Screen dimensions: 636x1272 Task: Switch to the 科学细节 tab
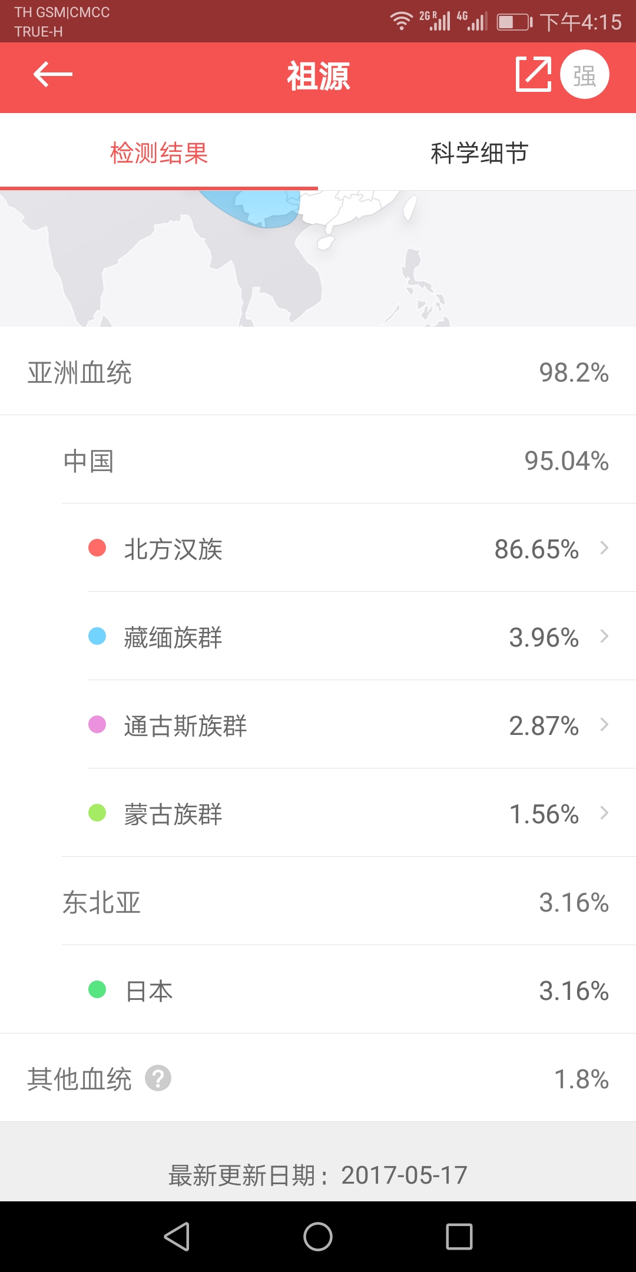click(x=479, y=153)
